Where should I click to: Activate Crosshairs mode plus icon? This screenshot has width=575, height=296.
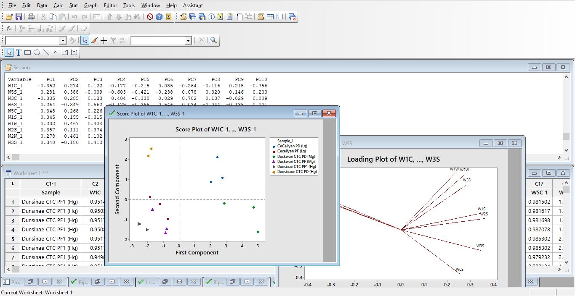(x=104, y=40)
